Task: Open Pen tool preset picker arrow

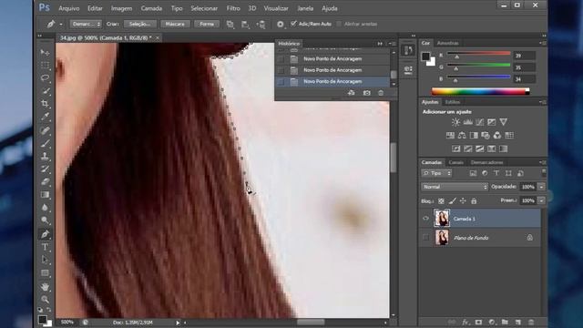Action: tap(61, 25)
